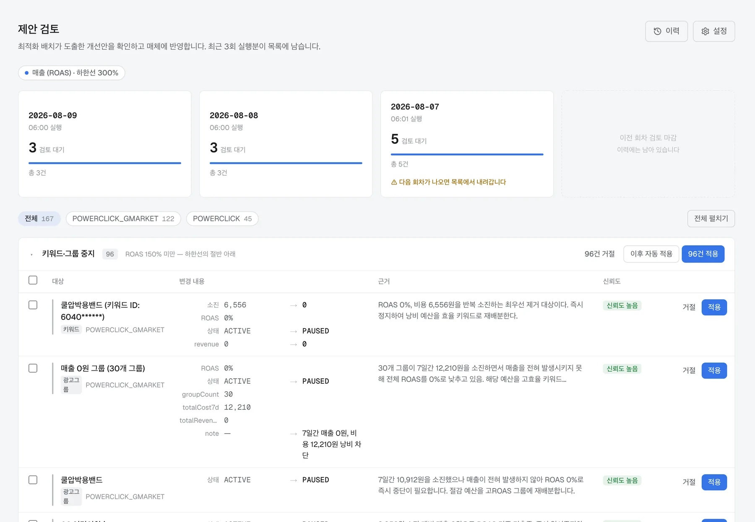Collapse the 키워드·그룹 중지 section
755x522 pixels.
pyautogui.click(x=31, y=254)
